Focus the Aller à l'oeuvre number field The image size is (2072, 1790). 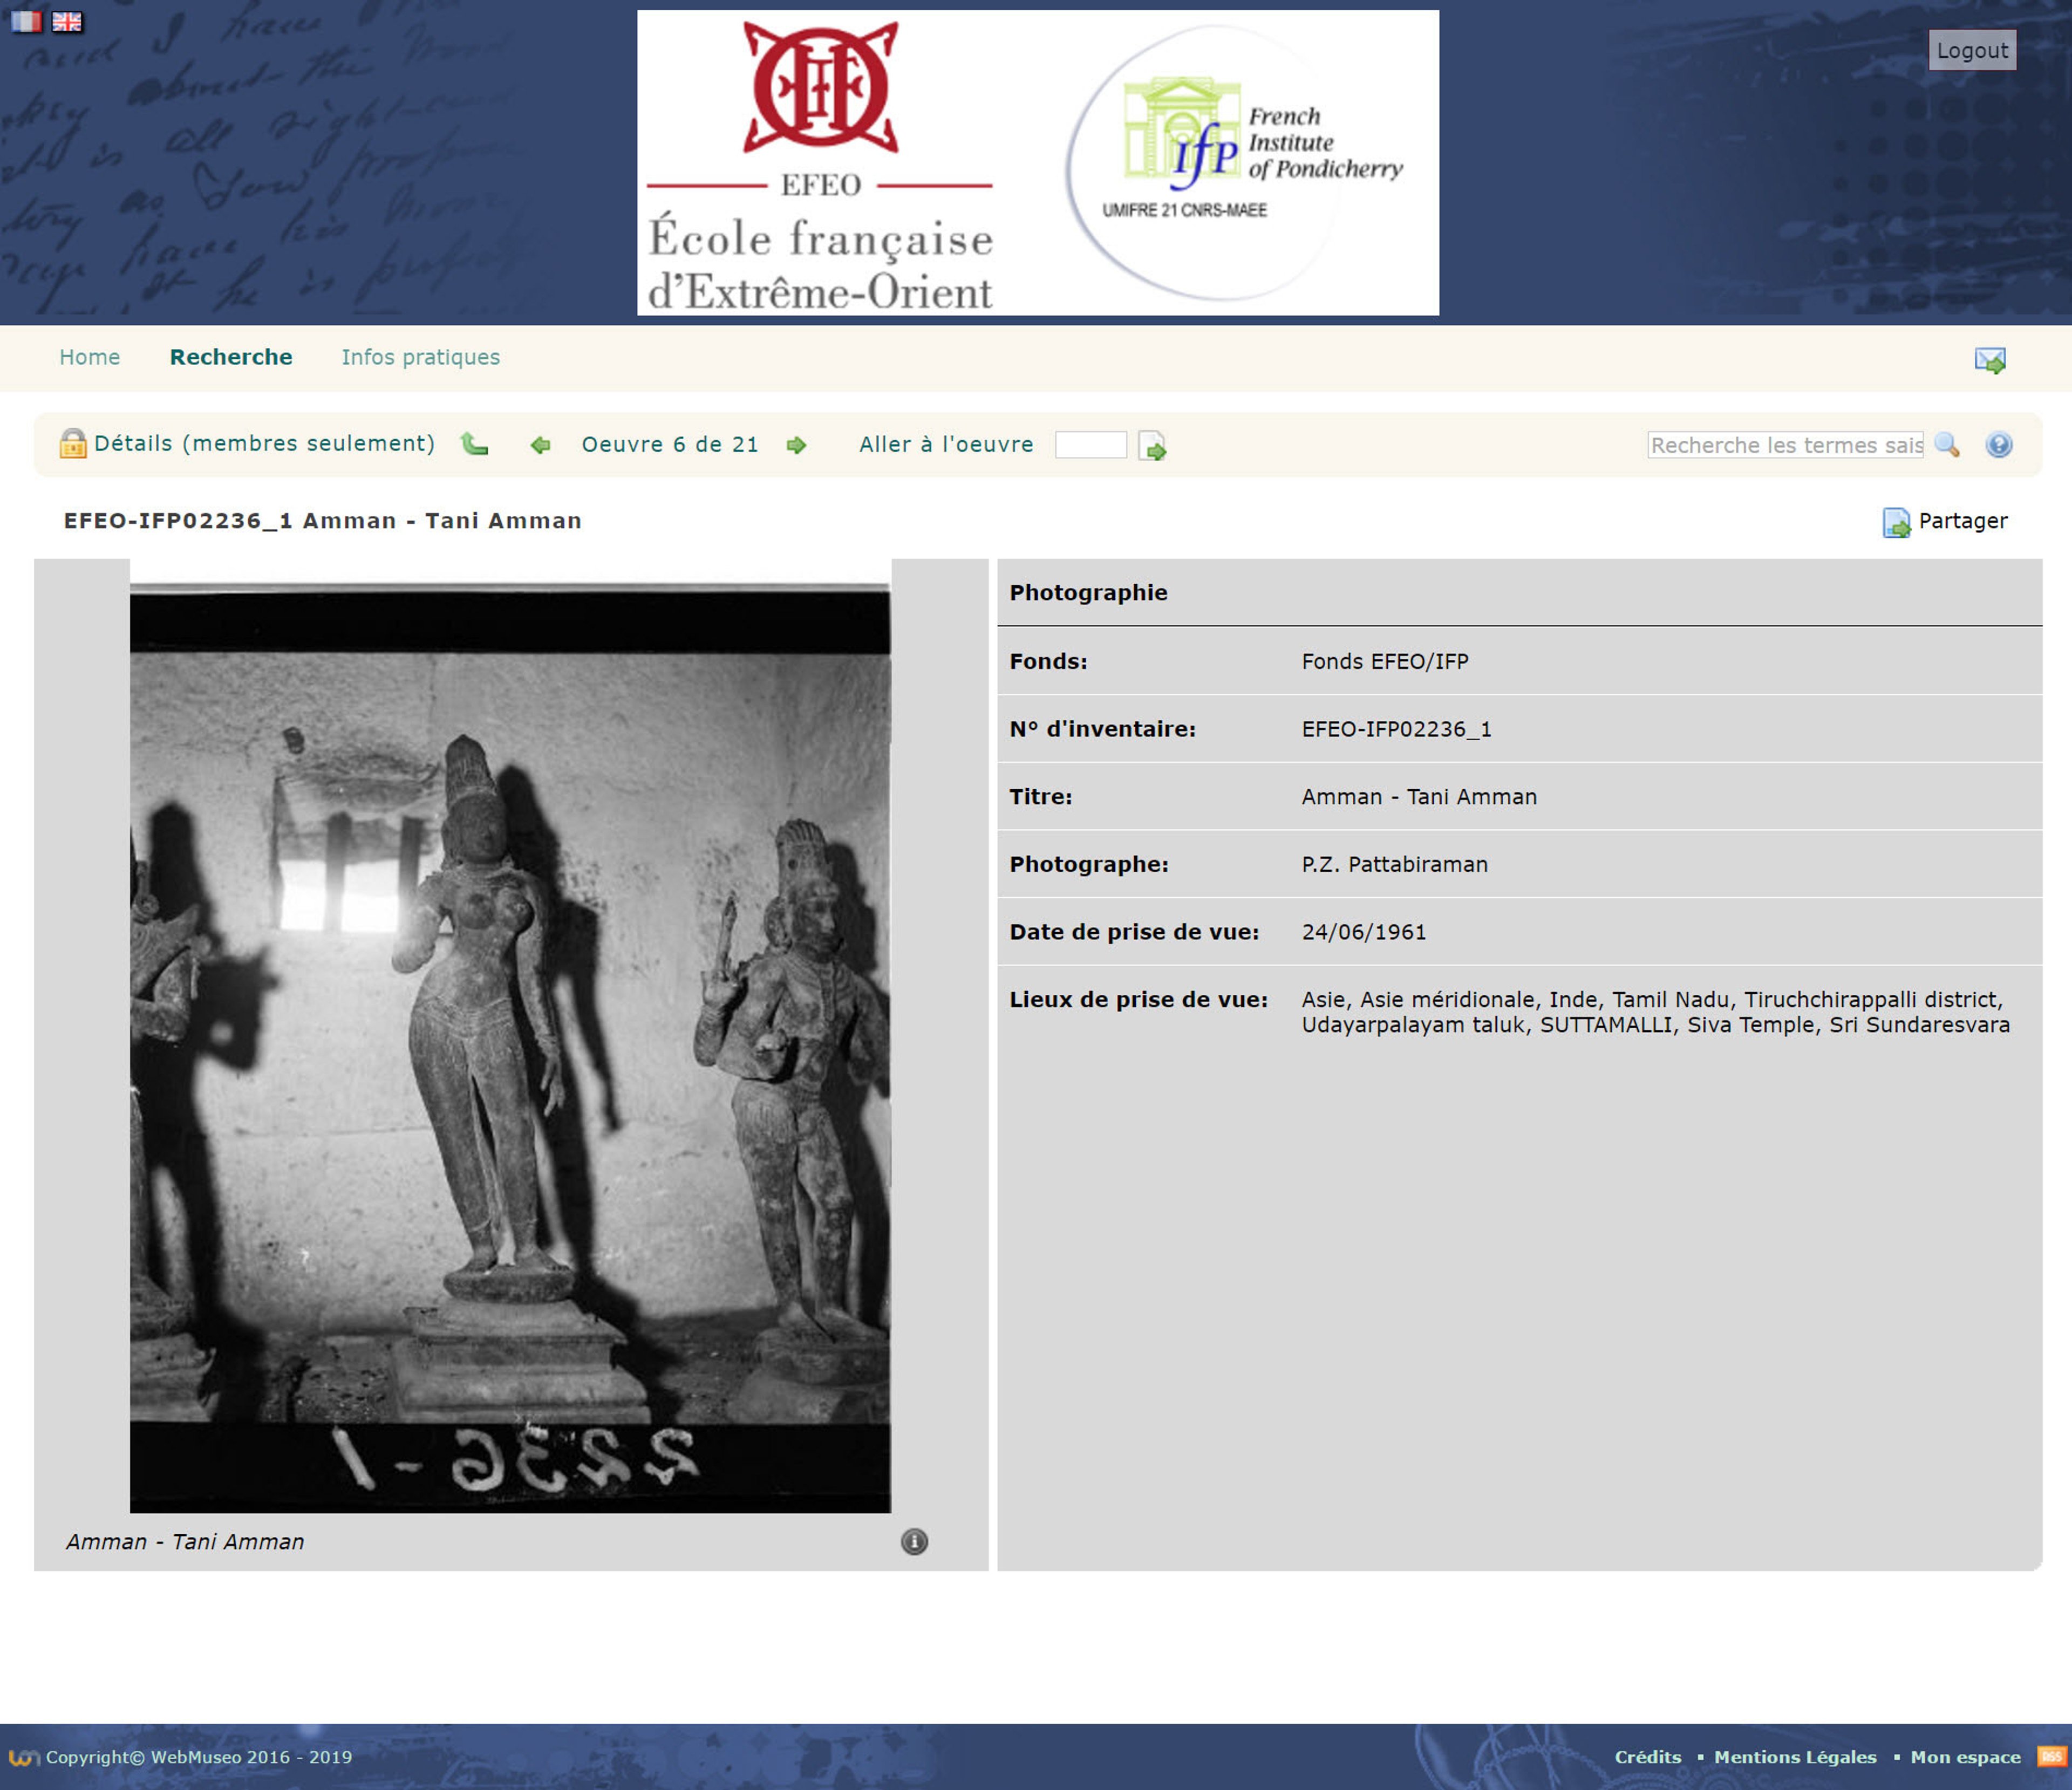point(1090,445)
